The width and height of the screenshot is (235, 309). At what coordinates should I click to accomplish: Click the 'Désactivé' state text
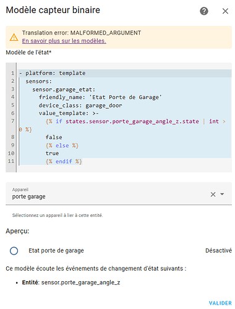(218, 250)
